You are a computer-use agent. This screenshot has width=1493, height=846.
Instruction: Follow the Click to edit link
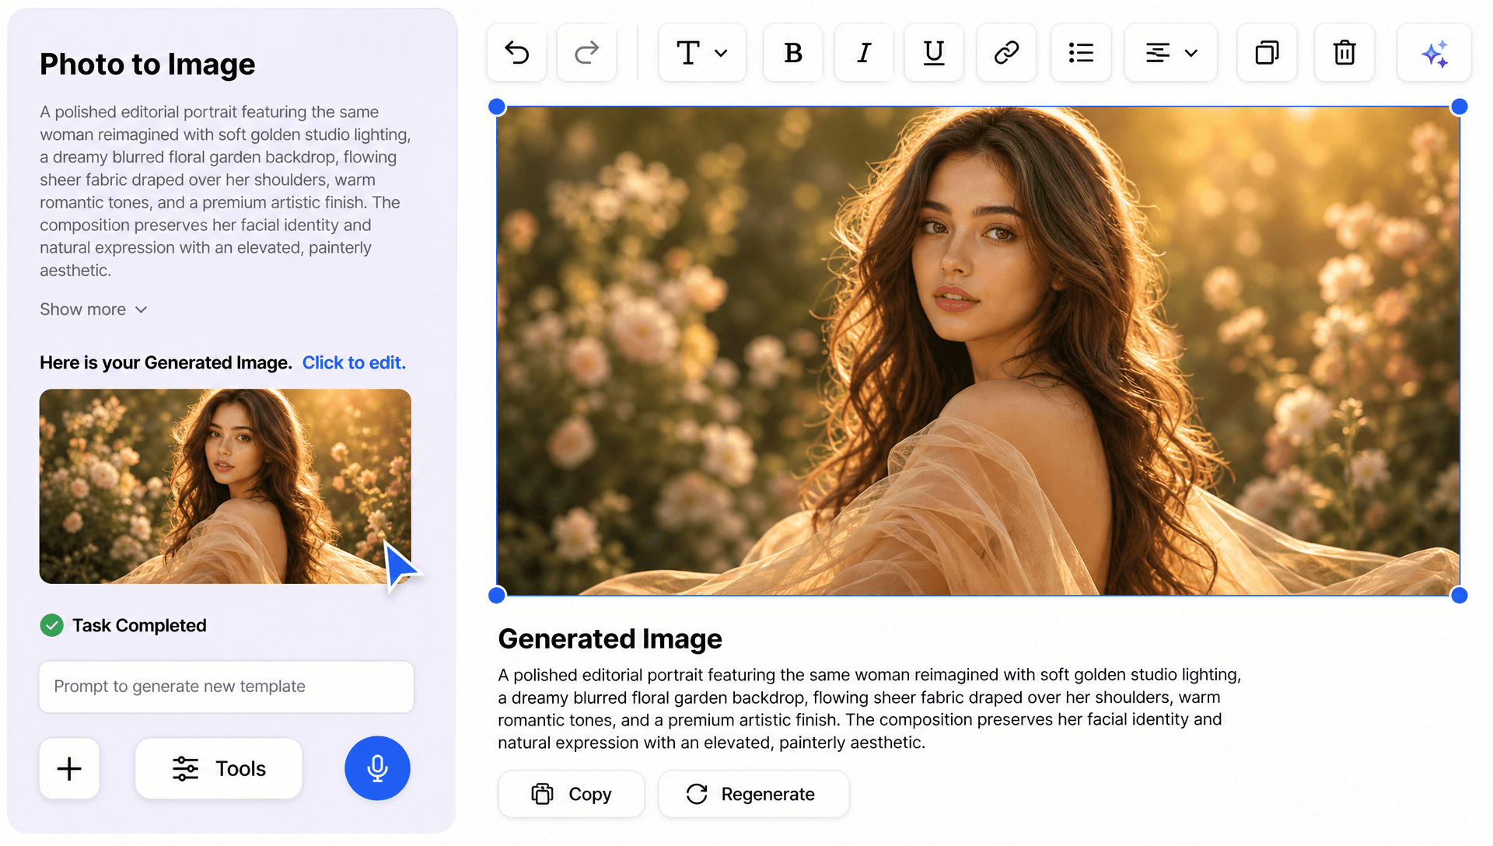[354, 363]
